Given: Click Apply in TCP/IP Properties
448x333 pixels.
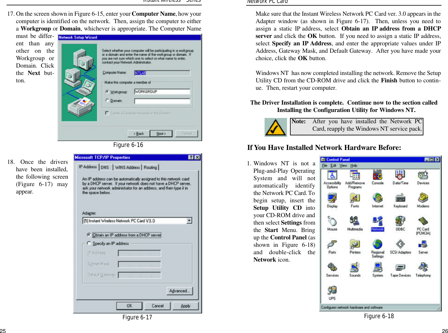Looking at the screenshot, I should 186,306.
